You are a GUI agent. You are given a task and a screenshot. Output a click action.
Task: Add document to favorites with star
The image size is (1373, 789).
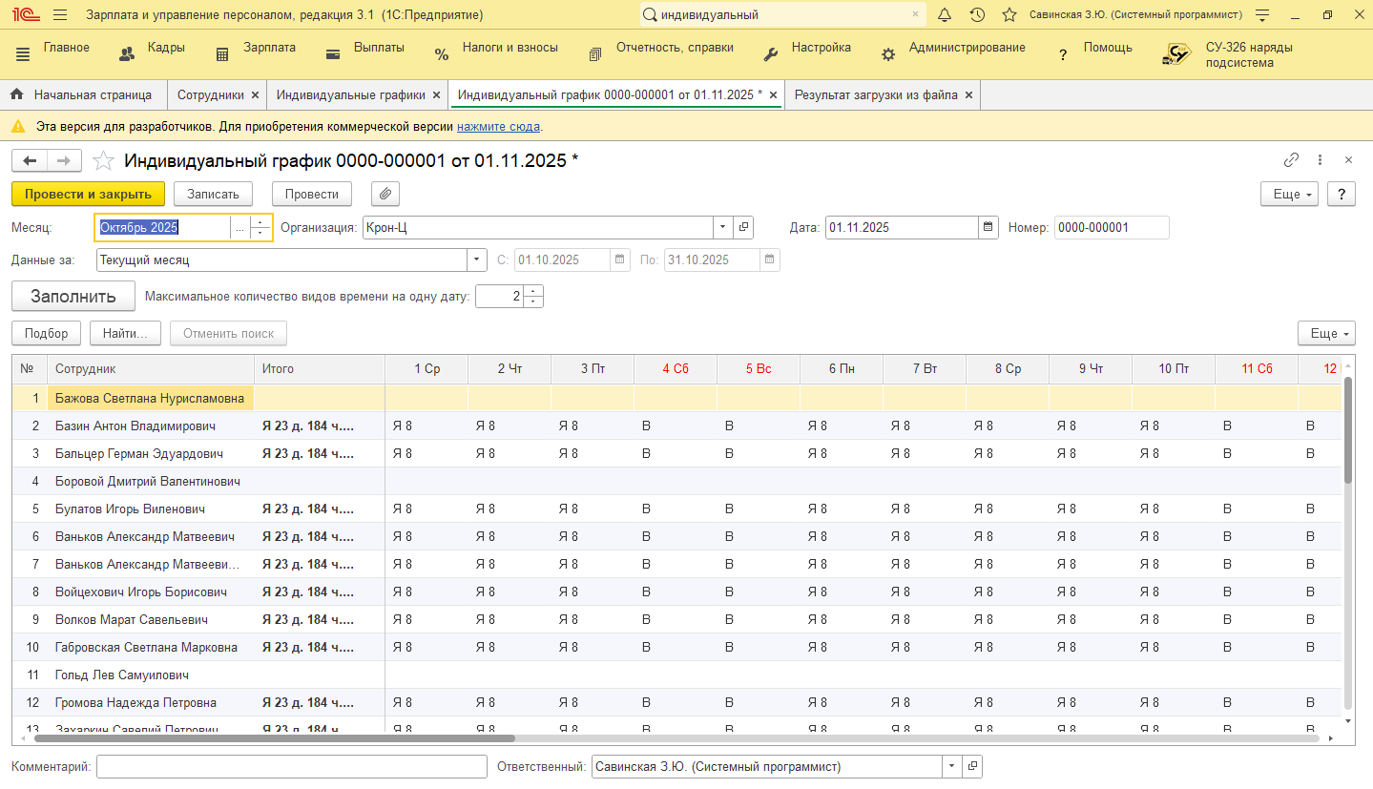[x=103, y=161]
